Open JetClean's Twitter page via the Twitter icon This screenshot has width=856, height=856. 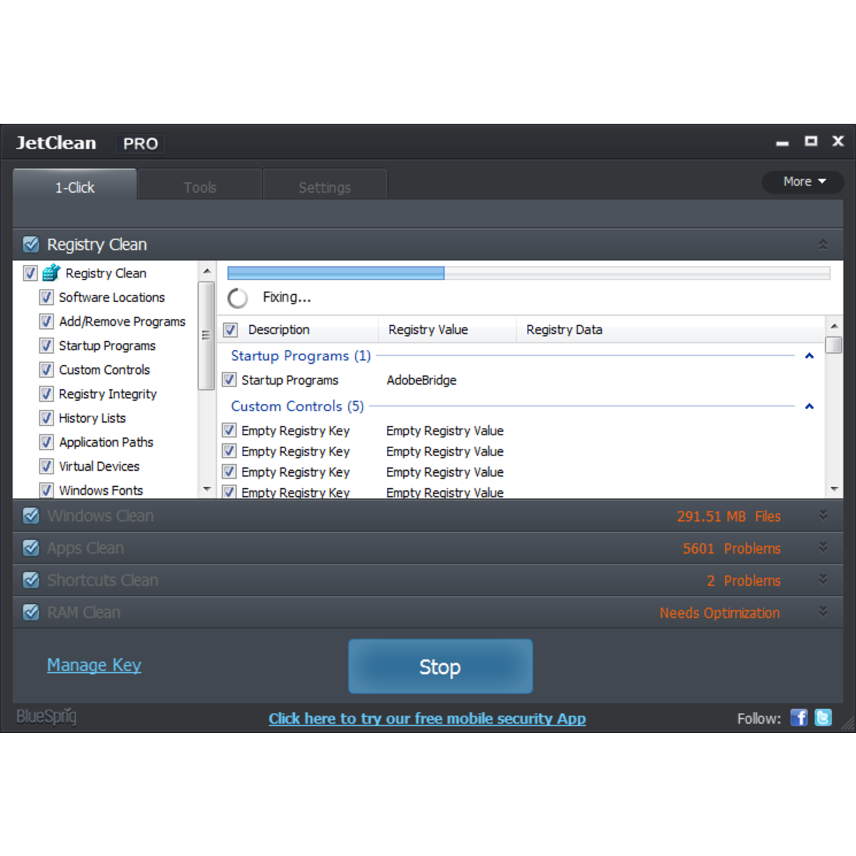point(823,718)
